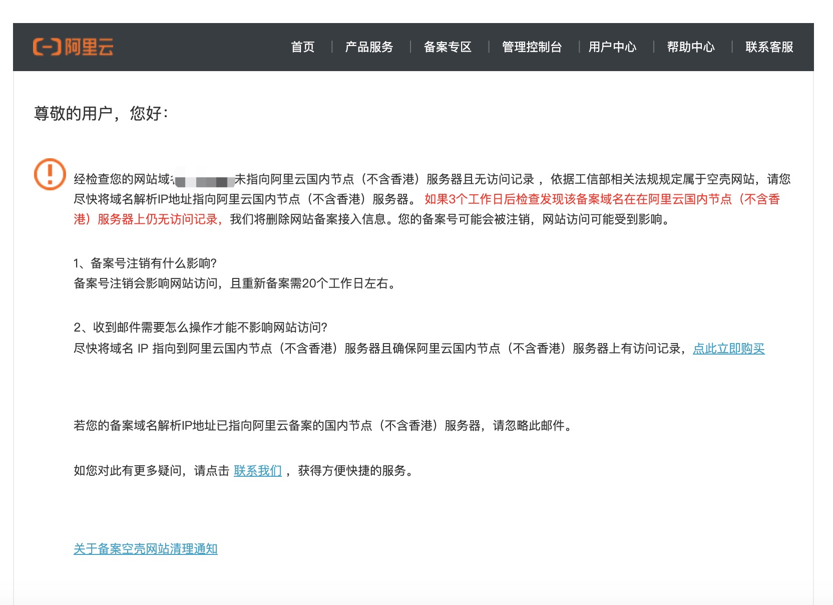The image size is (833, 605).
Task: Click the question 2、收到邮件需要怎么操作才能不影响网站访问?
Action: pos(201,328)
